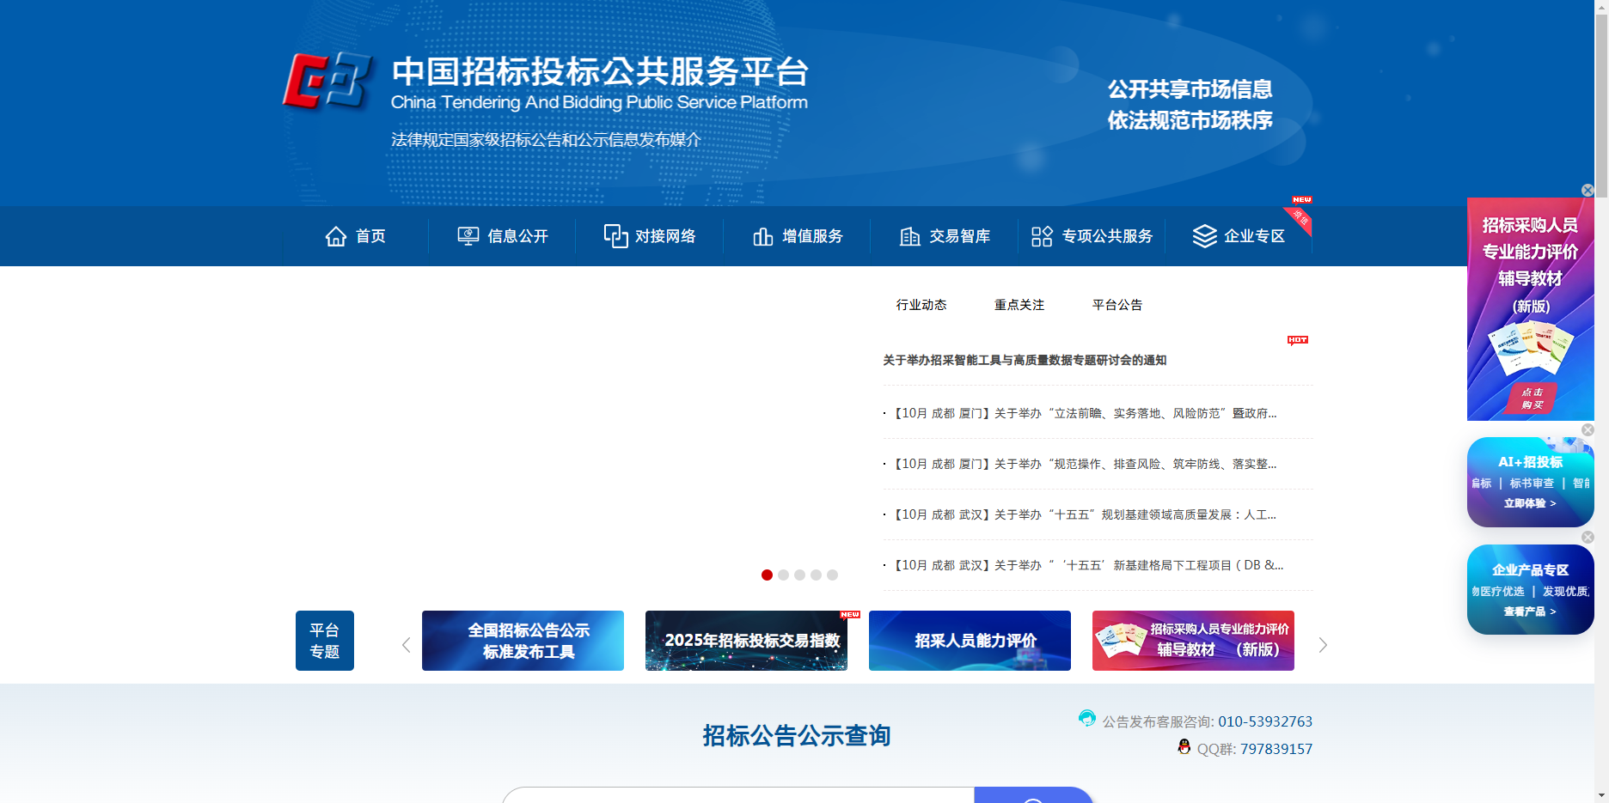Open the 首页 navigation item
The image size is (1609, 803).
pyautogui.click(x=356, y=236)
